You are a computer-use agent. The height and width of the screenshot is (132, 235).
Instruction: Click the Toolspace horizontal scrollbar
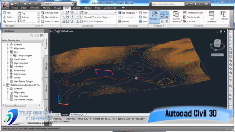pos(21,105)
